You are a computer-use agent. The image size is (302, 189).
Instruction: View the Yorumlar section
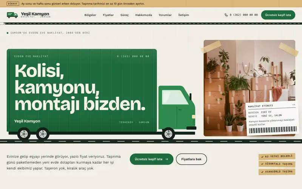165,15
